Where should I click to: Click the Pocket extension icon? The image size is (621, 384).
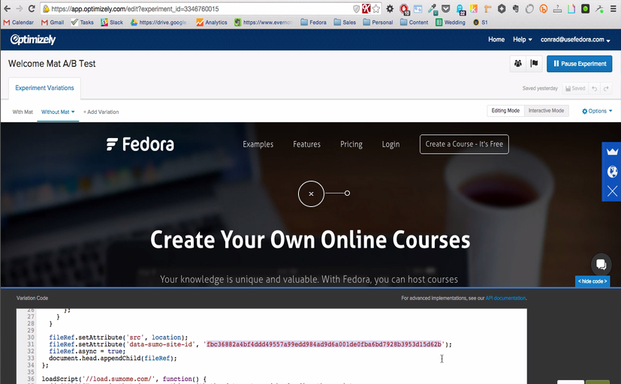[446, 9]
